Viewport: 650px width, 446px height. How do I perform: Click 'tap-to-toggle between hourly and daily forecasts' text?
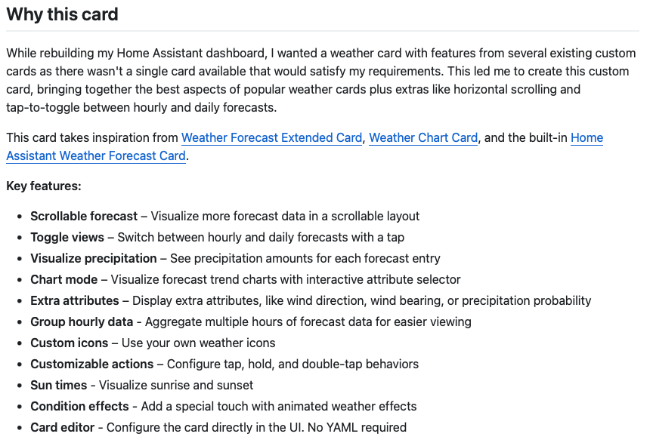tap(140, 108)
